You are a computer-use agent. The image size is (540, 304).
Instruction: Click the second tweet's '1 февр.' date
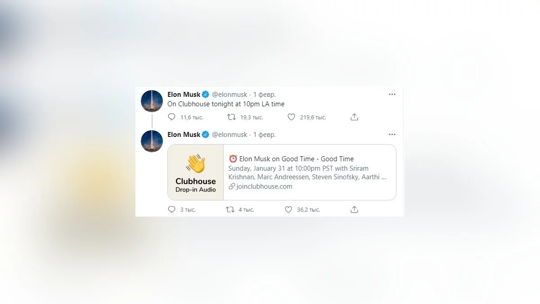pos(265,135)
